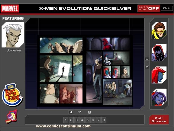The width and height of the screenshot is (174, 131).
Task: Select the Magneto helmet portrait
Action: point(159,53)
